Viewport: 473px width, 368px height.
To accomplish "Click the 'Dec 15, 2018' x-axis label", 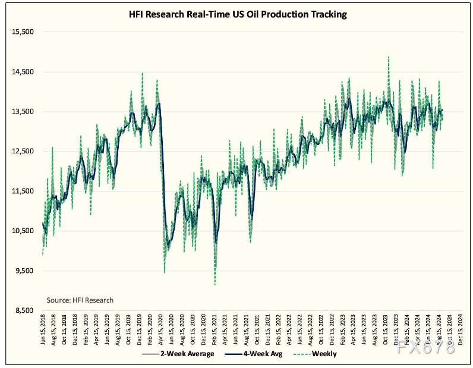I will (x=75, y=330).
